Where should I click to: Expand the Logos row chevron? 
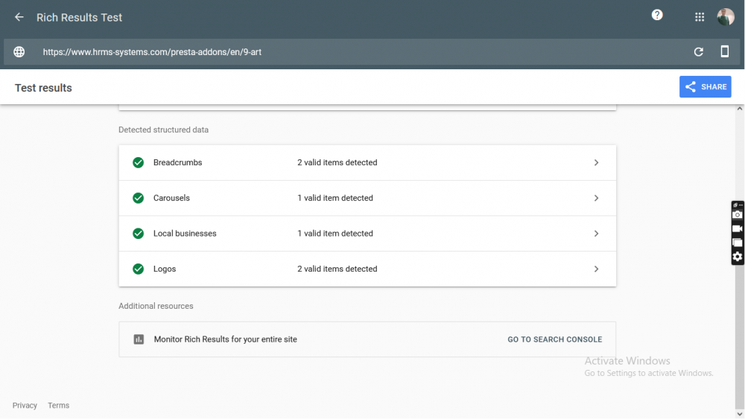[596, 269]
